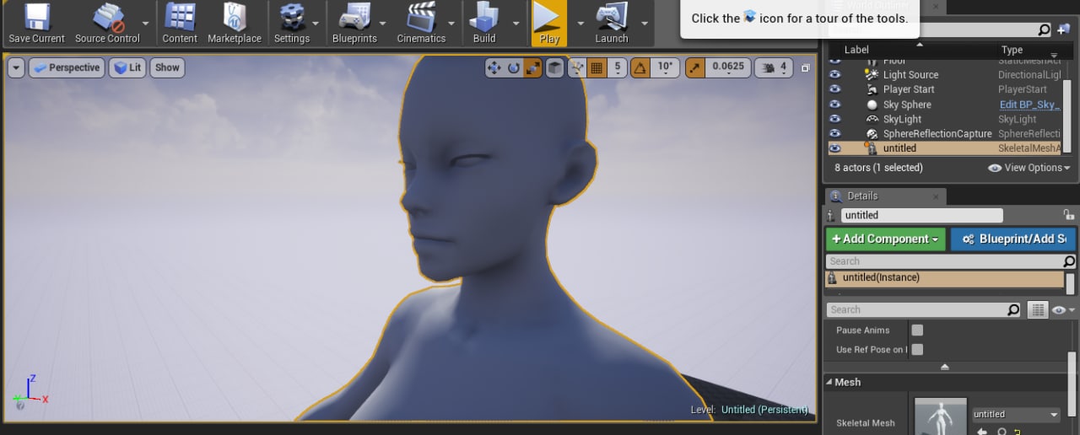The image size is (1080, 435).
Task: Open Launch options dropdown arrow
Action: click(644, 24)
